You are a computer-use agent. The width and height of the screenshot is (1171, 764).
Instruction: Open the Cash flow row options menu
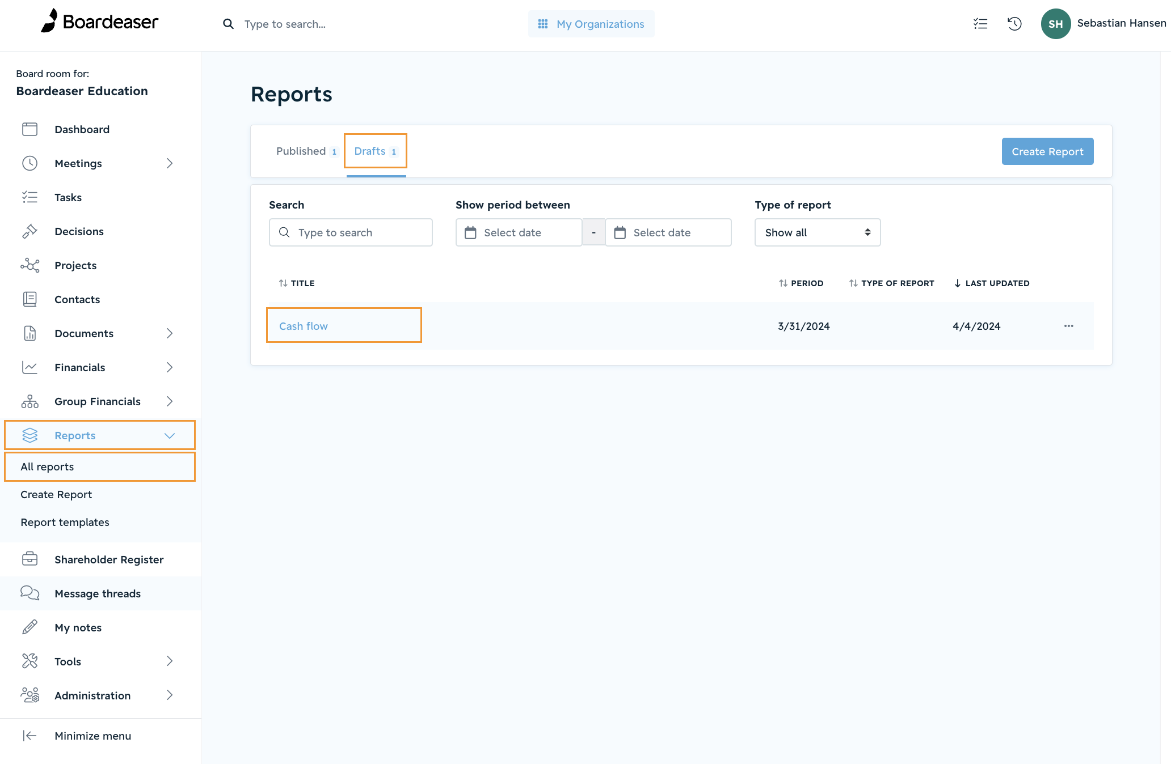click(1069, 326)
